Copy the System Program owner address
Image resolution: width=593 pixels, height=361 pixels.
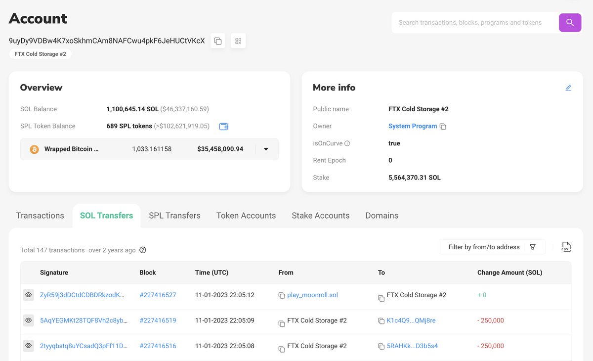pos(443,127)
